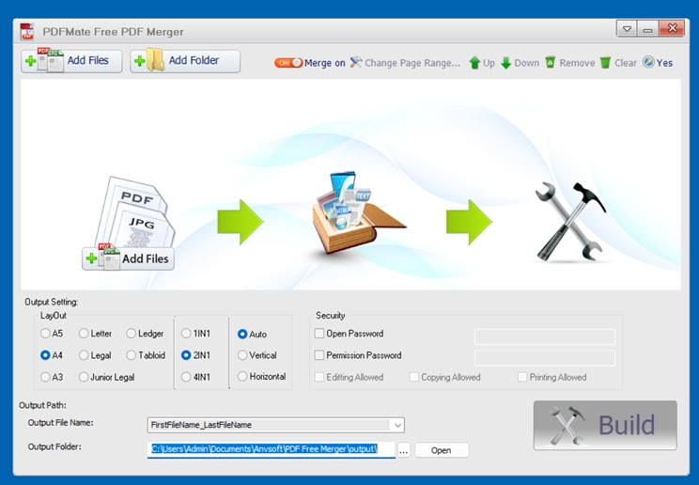Click the green Down arrow icon
The image size is (699, 485).
tap(506, 63)
